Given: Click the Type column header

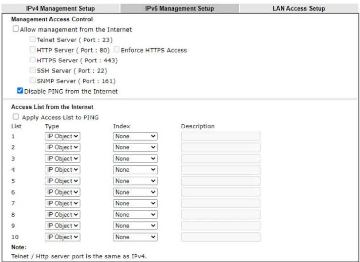Looking at the screenshot, I should [52, 126].
